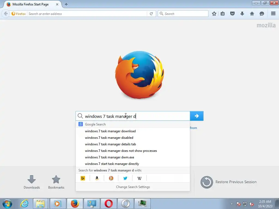Click the Back navigation arrow
This screenshot has width=279, height=209.
pyautogui.click(x=6, y=14)
